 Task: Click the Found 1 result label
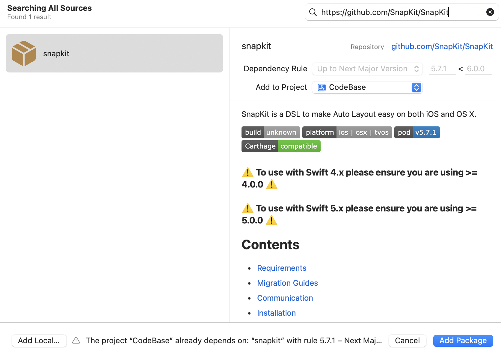pyautogui.click(x=29, y=17)
